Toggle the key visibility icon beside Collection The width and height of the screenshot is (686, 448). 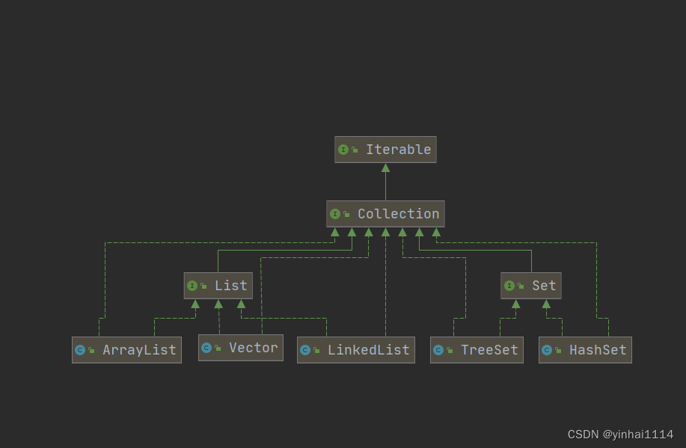tap(346, 214)
